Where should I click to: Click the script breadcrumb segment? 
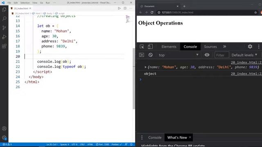[x=61, y=13]
